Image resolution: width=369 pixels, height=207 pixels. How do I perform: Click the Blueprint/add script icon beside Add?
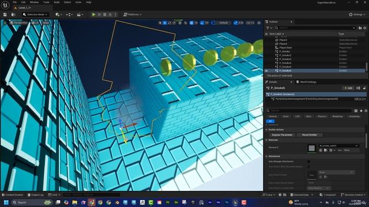click(x=358, y=88)
